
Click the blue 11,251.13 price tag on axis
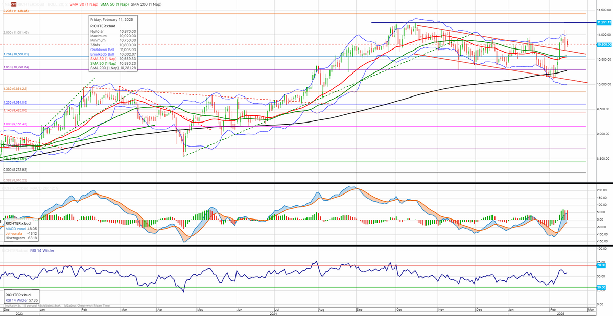click(604, 22)
